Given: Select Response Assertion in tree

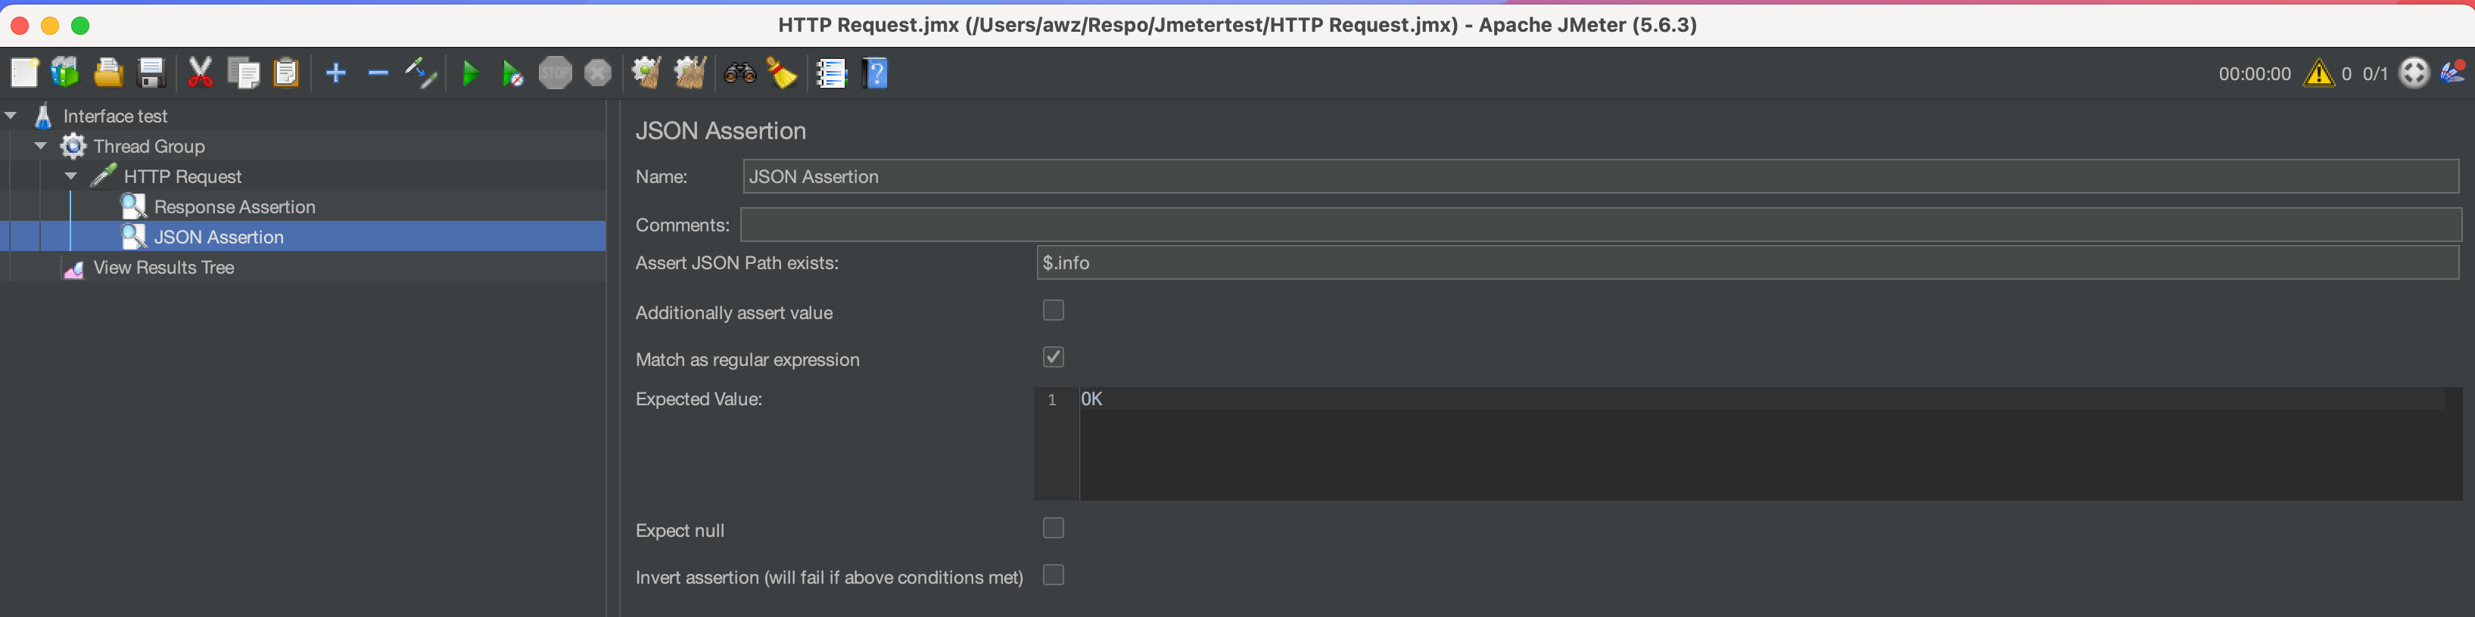Looking at the screenshot, I should point(235,206).
